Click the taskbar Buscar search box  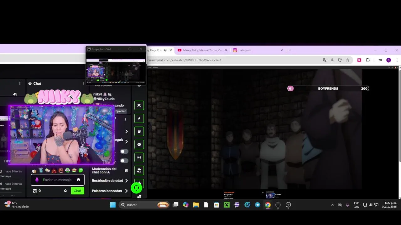145,205
